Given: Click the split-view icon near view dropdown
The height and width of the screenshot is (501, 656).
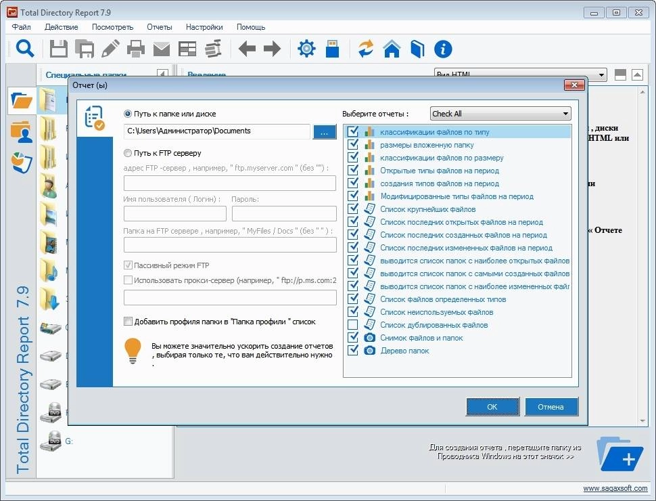Looking at the screenshot, I should (x=620, y=75).
